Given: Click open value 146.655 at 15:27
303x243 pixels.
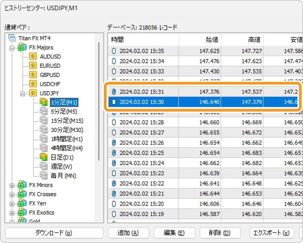Looking at the screenshot, I should (x=209, y=133).
